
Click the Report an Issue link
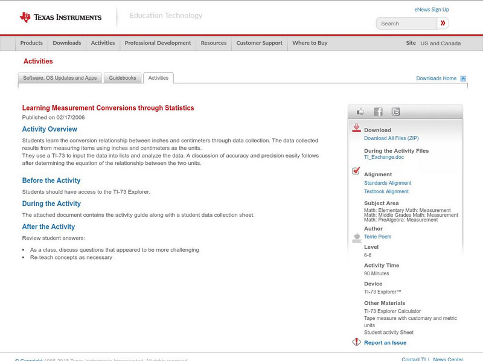tap(385, 342)
